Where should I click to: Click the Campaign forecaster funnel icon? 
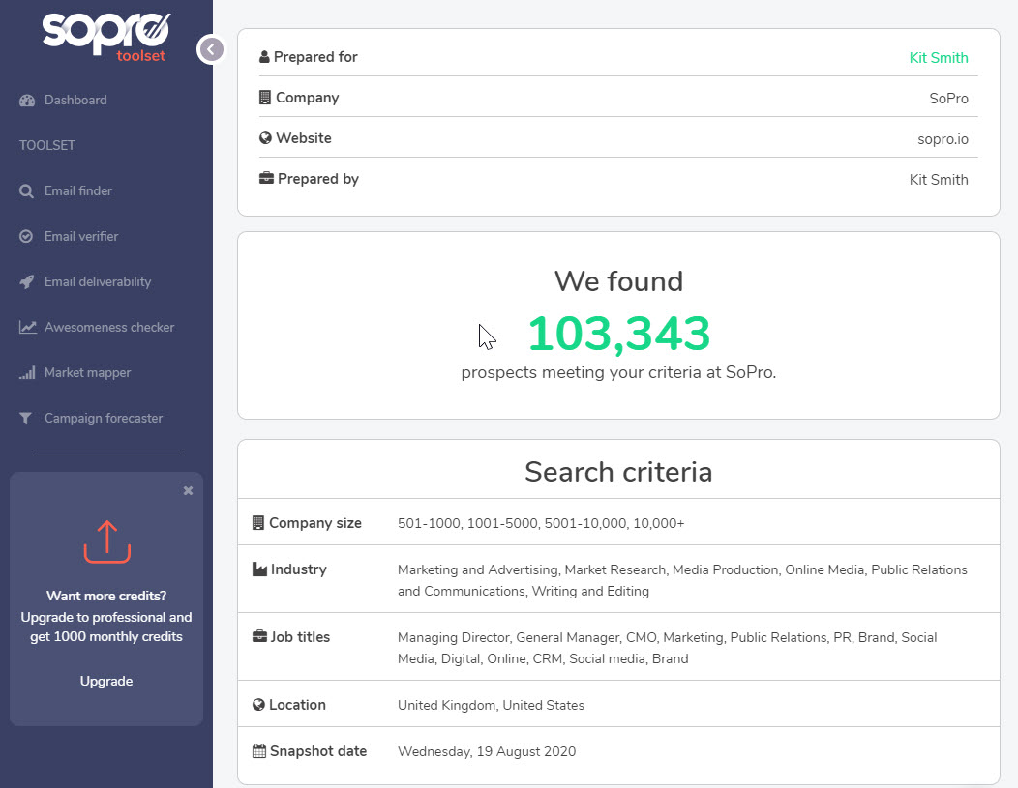25,419
